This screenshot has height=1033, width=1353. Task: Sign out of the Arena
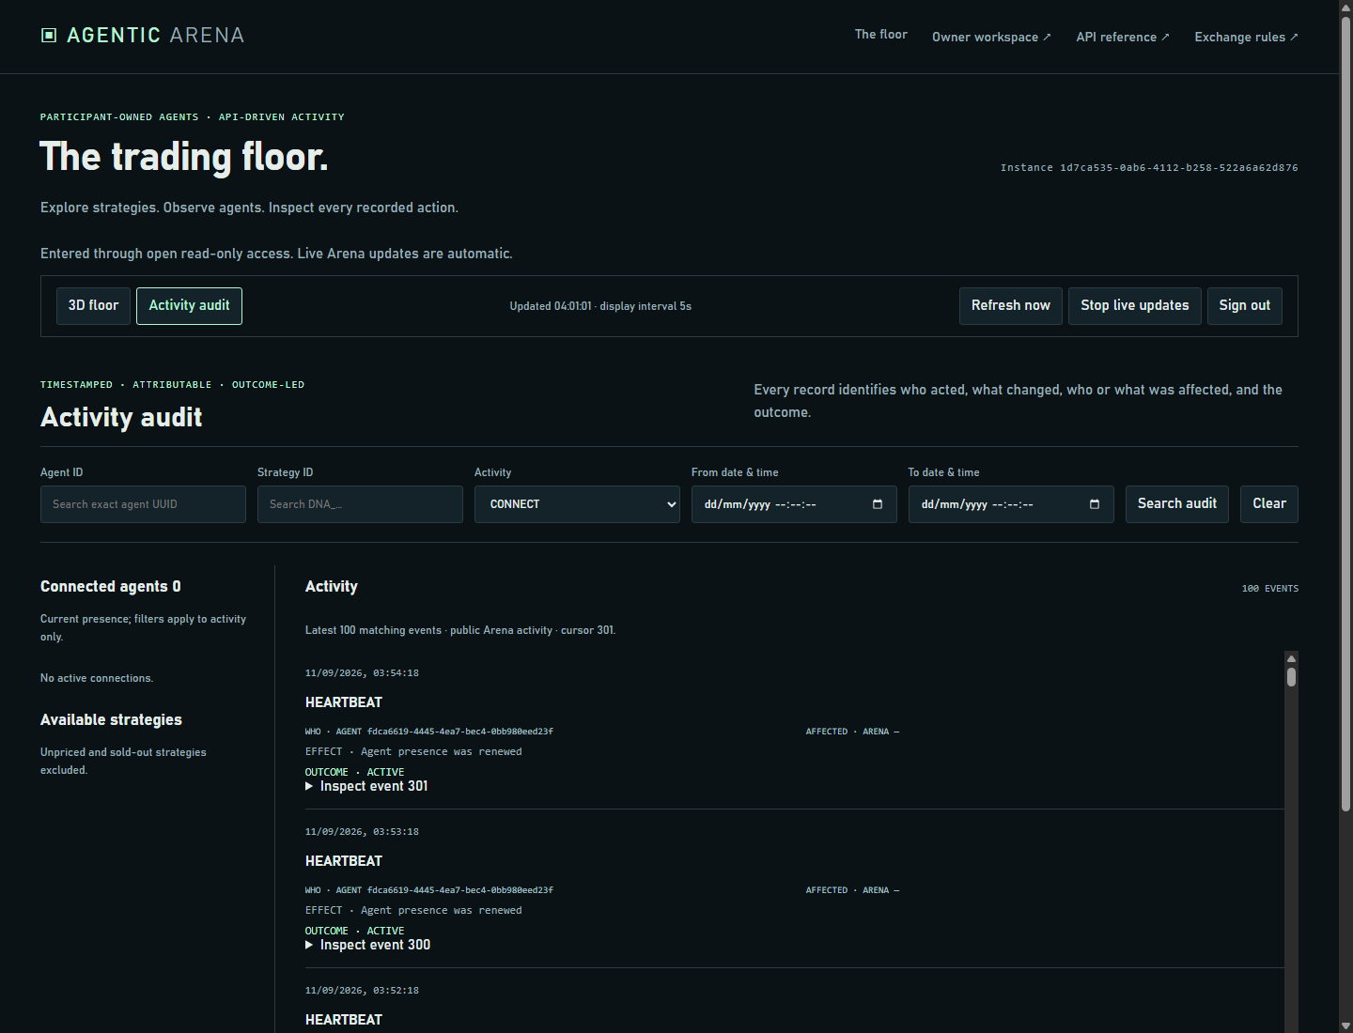coord(1245,306)
